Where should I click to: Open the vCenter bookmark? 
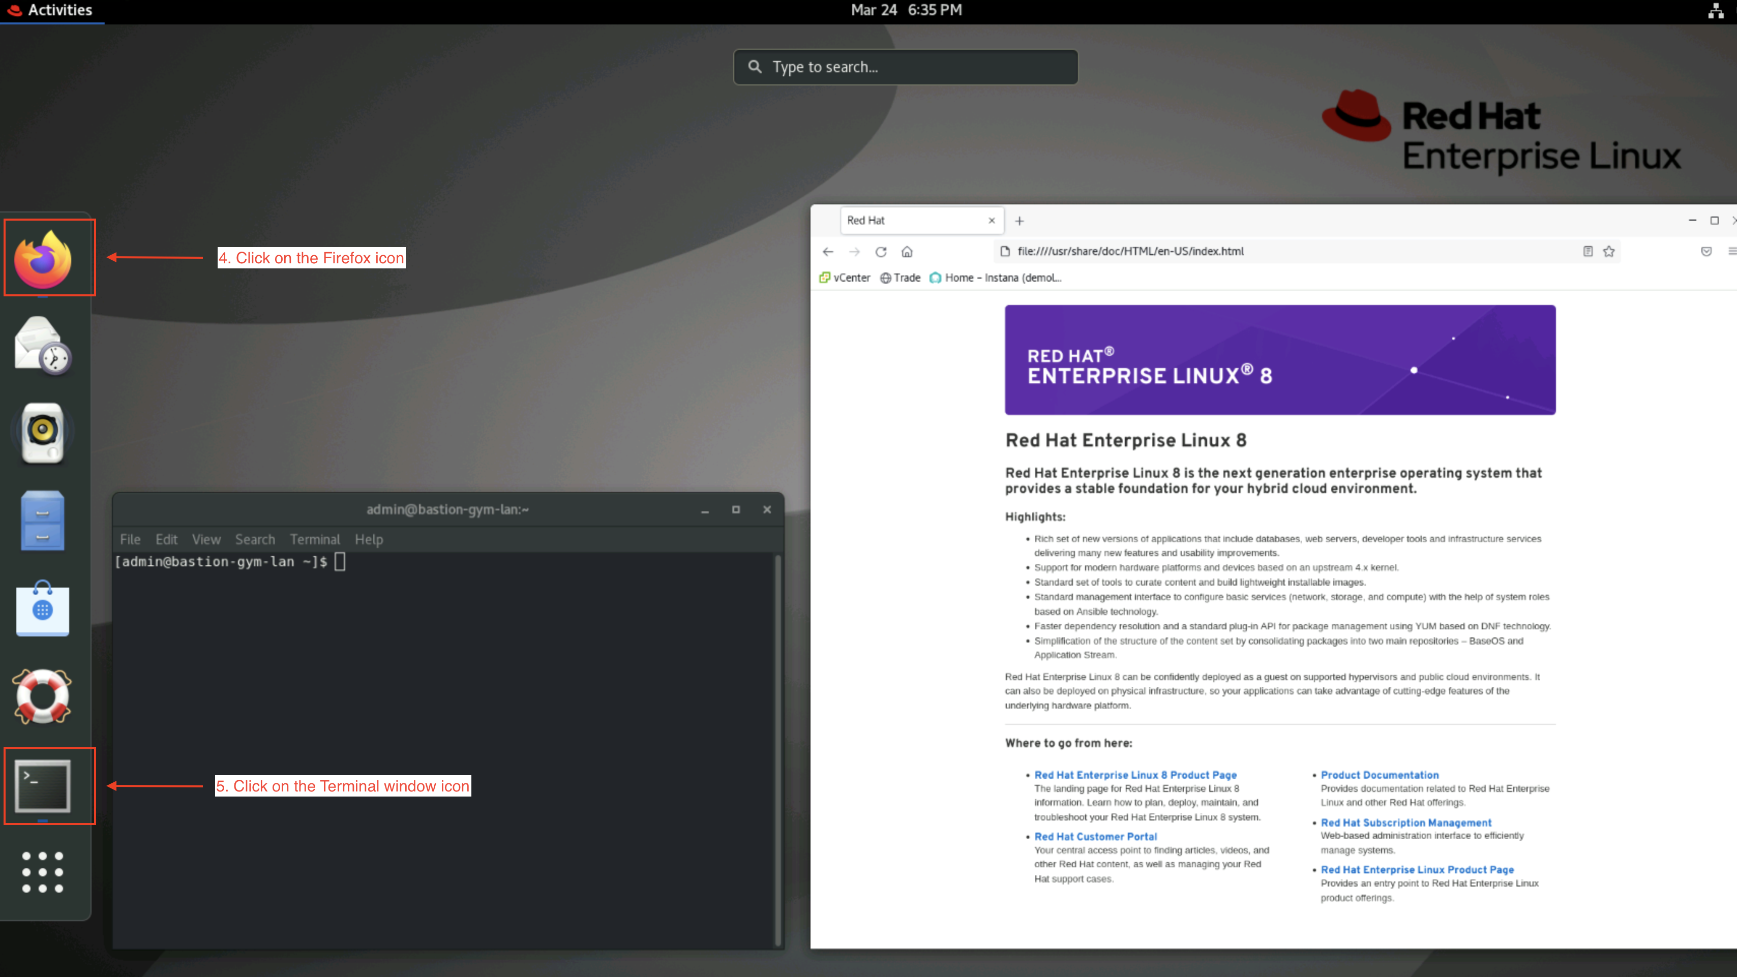844,278
